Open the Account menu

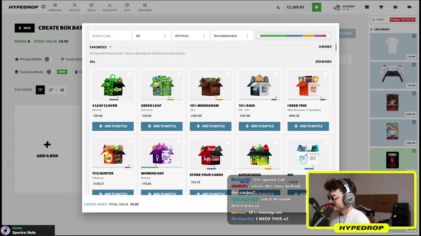(344, 7)
